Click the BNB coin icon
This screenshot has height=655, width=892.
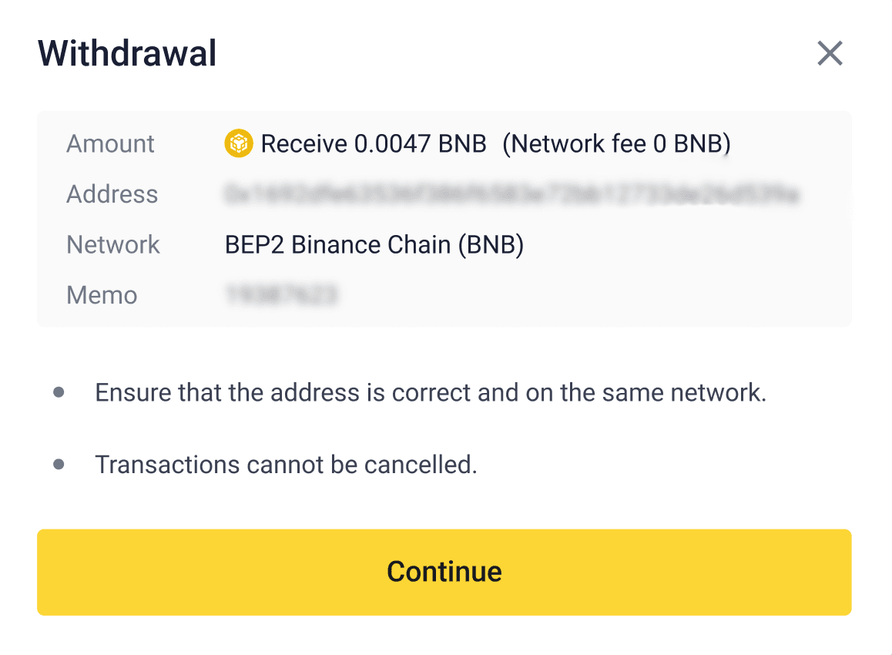point(239,143)
